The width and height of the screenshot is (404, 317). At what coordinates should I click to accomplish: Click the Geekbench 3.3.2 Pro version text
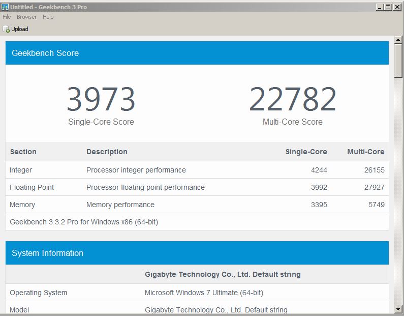84,222
